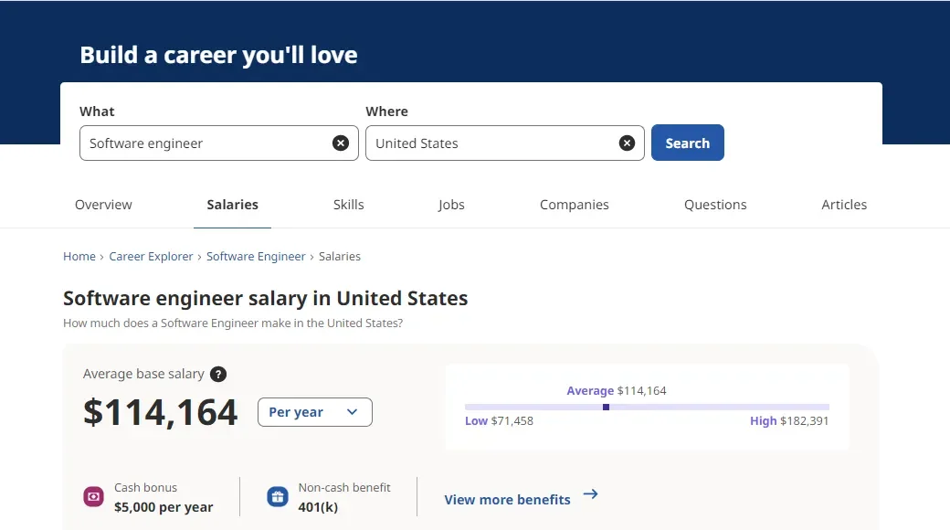View the Questions tab
The image size is (950, 530).
715,205
